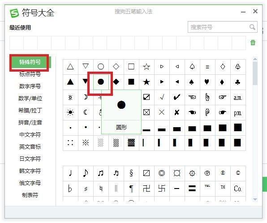
Task: Clear recently used symbols with trash icon
Action: click(x=253, y=43)
